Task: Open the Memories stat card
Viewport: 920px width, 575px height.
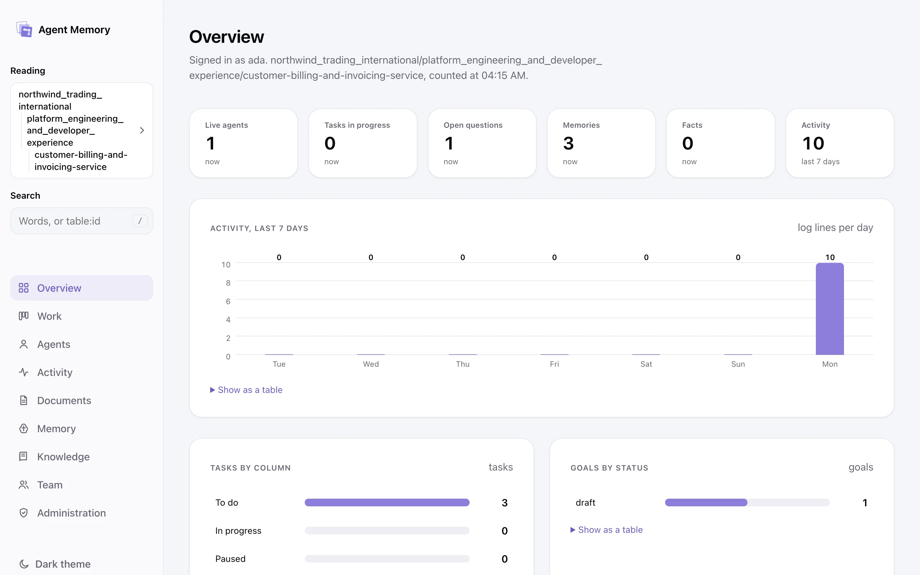Action: pos(601,143)
